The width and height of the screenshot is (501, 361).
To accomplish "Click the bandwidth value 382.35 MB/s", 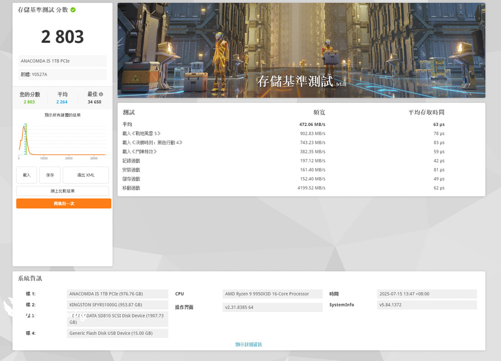I will (x=312, y=152).
